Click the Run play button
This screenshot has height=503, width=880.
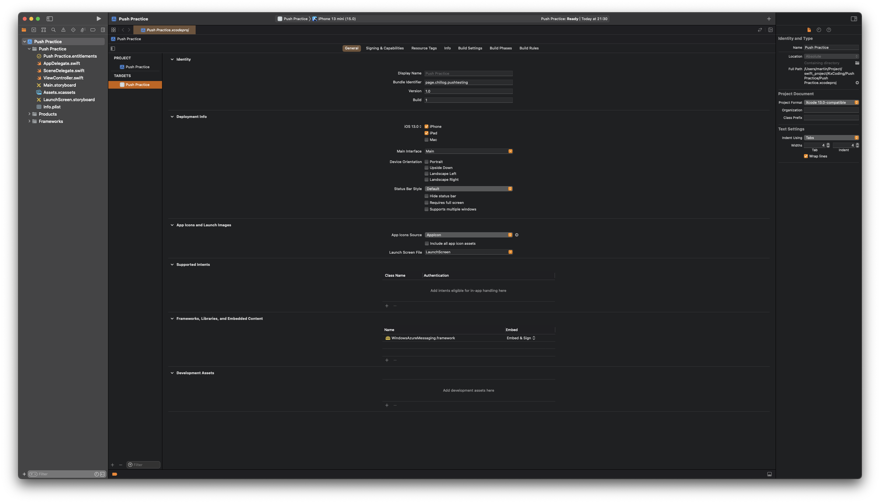point(98,19)
